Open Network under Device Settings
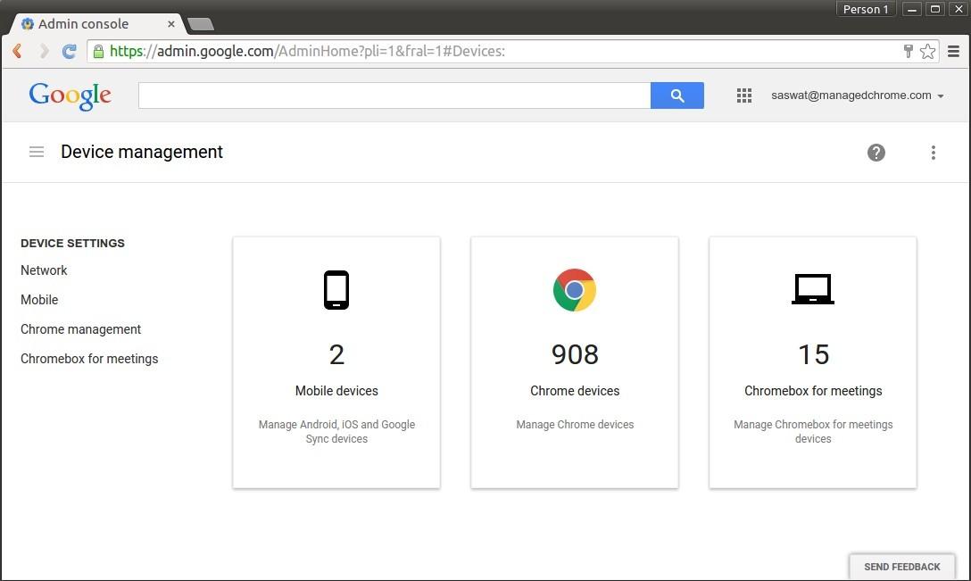Viewport: 971px width, 581px height. [x=44, y=270]
